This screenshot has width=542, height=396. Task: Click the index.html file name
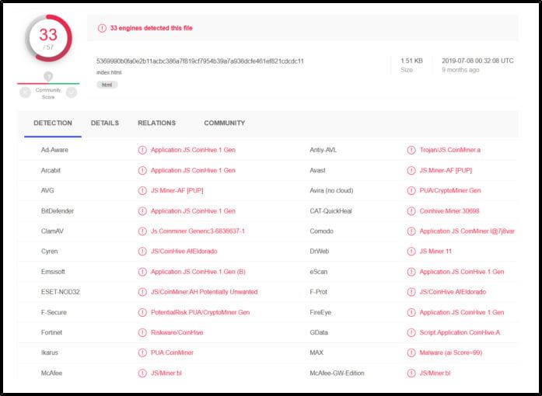coord(109,72)
